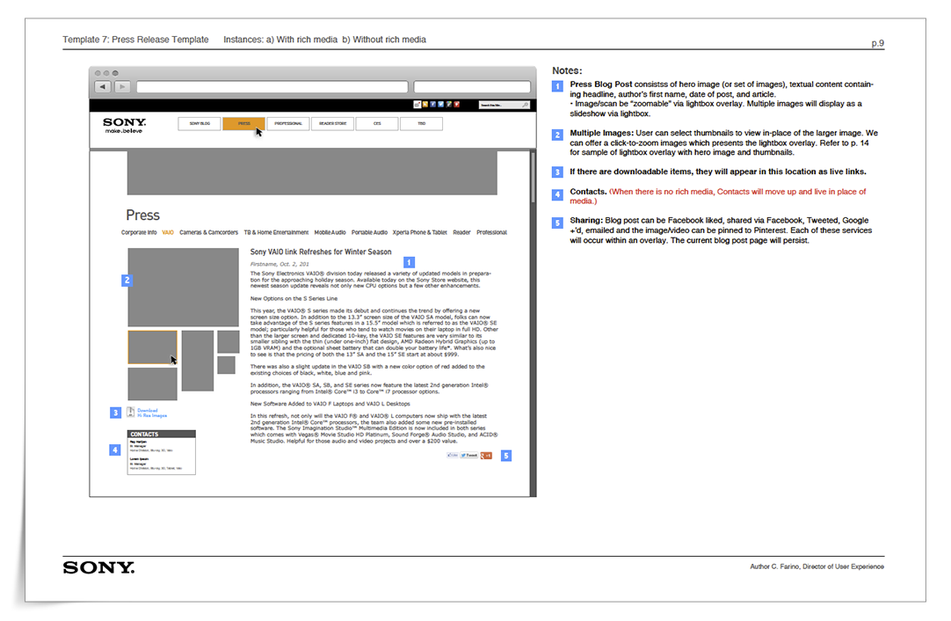The width and height of the screenshot is (951, 621).
Task: Click headline 'Sony VAIO link Refreshes for Winter Season'
Action: click(321, 252)
